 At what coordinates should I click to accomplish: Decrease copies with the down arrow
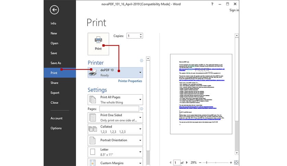[x=140, y=37]
